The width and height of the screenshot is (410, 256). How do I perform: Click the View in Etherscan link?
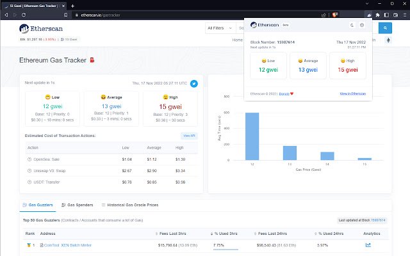tap(352, 93)
